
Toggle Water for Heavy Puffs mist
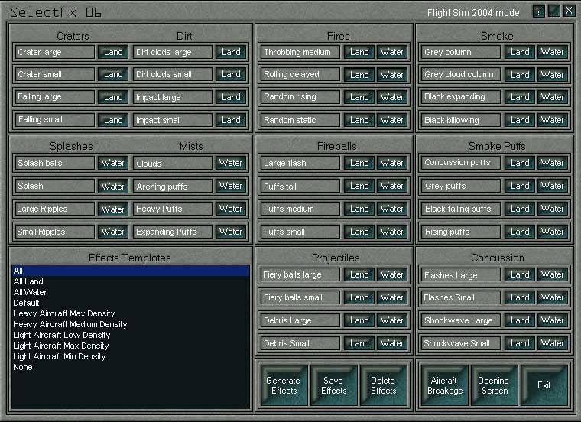[231, 209]
